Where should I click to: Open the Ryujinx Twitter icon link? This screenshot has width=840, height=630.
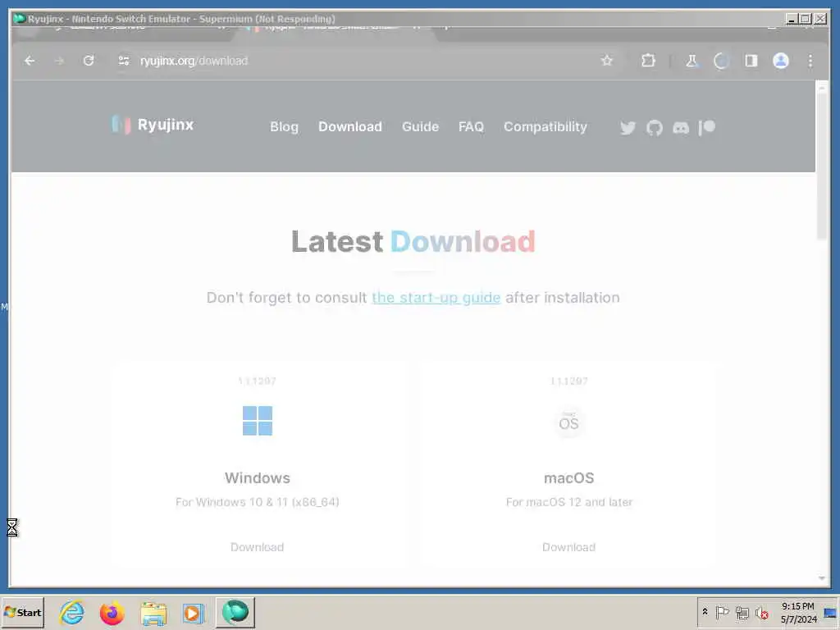pyautogui.click(x=628, y=127)
